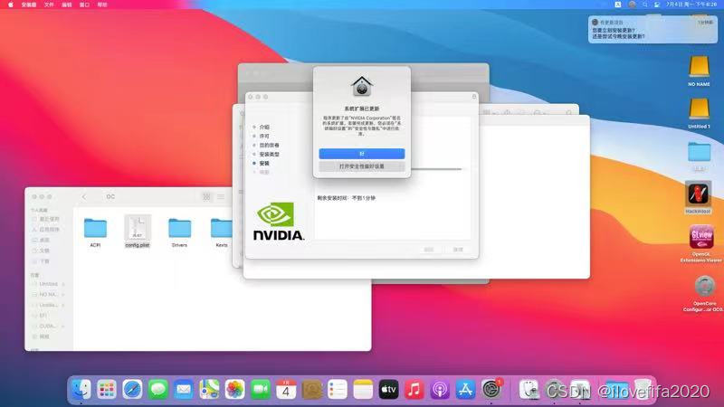The image size is (724, 407).
Task: Open FaceTime from the Dock
Action: (261, 390)
